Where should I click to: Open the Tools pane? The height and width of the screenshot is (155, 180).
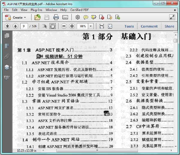tap(129, 26)
